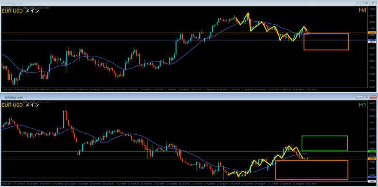
Task: Select the green rectangle on the H1 chart
Action: coord(324,136)
